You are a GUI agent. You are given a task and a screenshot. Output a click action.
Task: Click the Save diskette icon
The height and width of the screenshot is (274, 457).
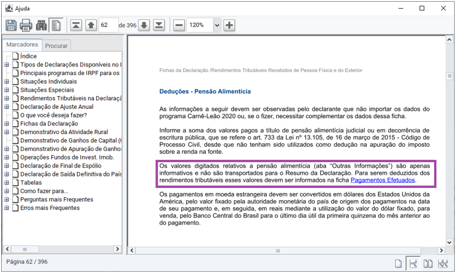[x=11, y=25]
